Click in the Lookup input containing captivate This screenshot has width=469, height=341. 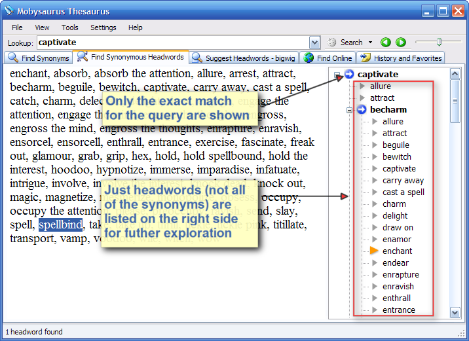[x=173, y=43]
